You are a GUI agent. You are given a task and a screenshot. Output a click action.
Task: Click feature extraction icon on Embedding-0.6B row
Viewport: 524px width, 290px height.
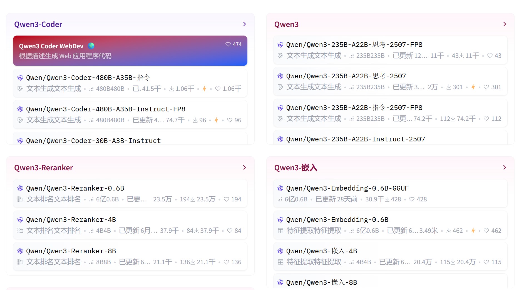280,231
